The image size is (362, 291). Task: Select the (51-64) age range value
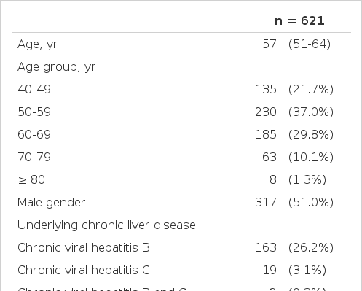[x=310, y=44]
